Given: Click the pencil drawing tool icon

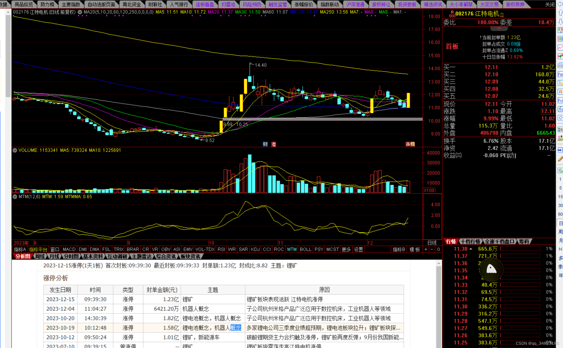Looking at the screenshot, I should 560,159.
